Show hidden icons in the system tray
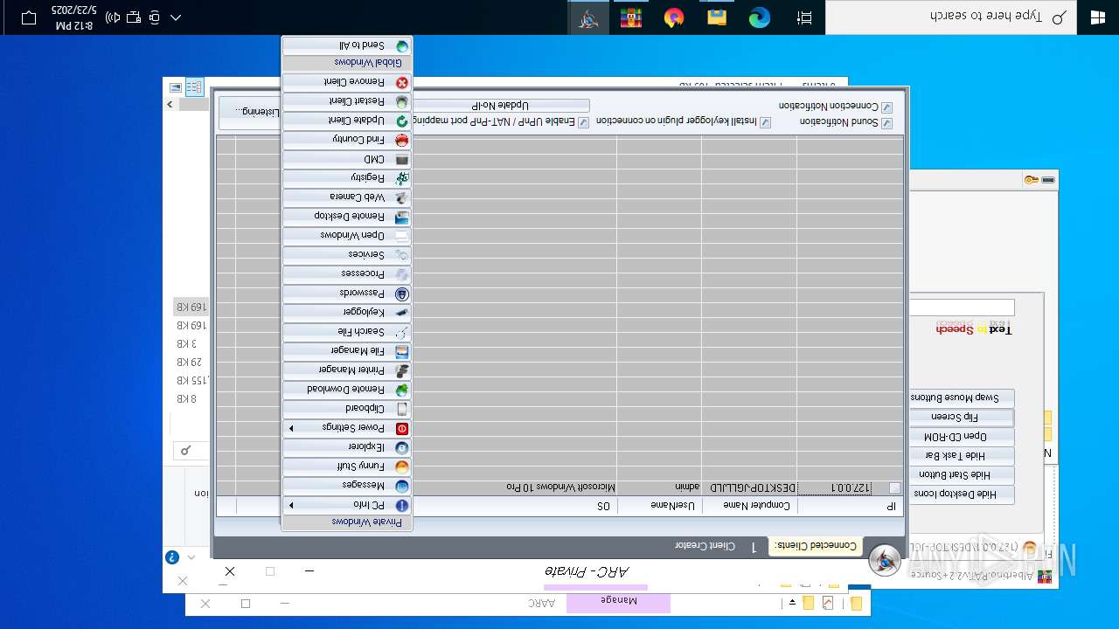1119x629 pixels. [x=176, y=17]
